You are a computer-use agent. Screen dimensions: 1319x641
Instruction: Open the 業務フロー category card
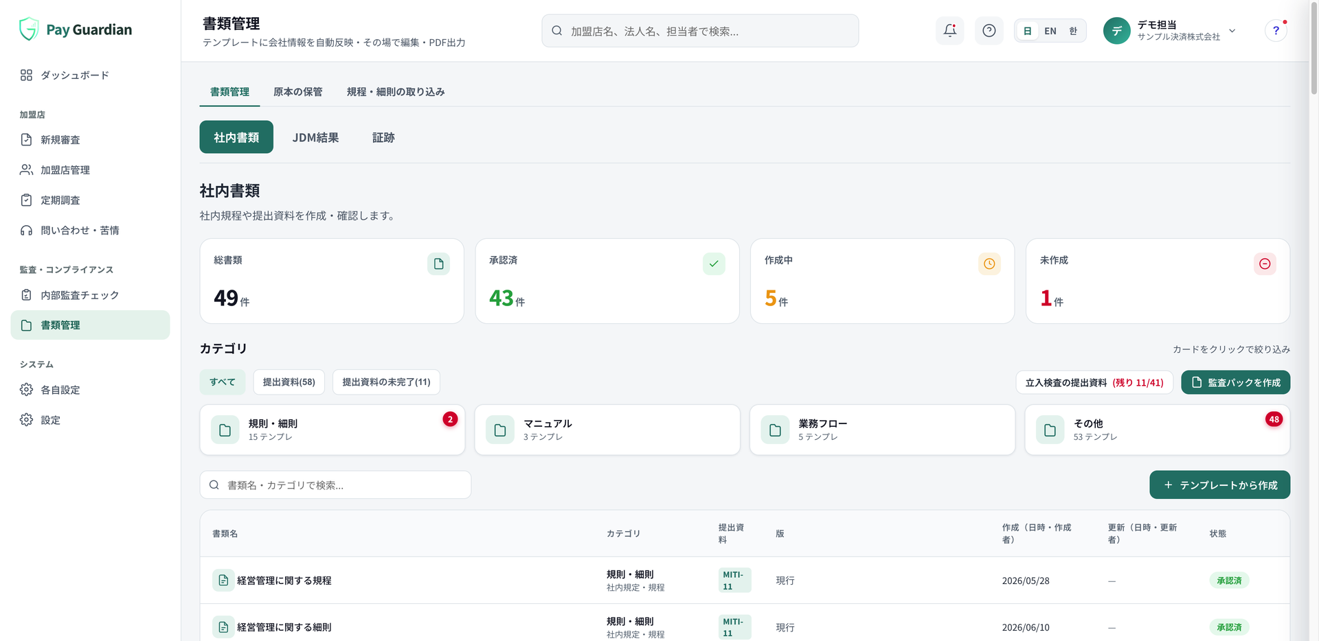click(x=882, y=430)
